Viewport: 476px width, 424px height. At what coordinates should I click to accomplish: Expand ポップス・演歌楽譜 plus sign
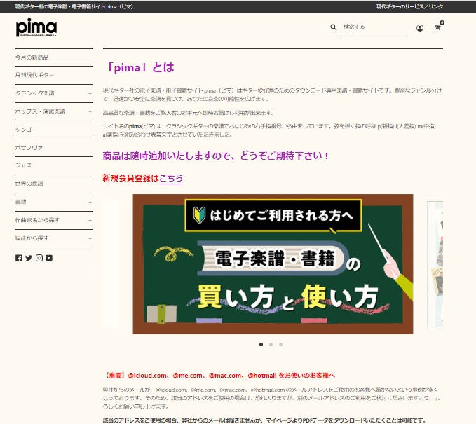tap(90, 111)
